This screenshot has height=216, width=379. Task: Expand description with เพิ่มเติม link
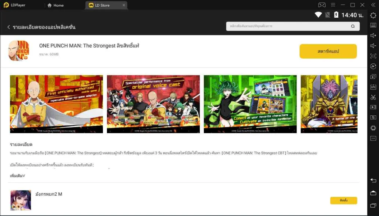pyautogui.click(x=18, y=175)
